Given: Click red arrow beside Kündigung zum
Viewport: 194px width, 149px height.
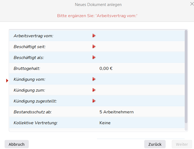Looking at the screenshot, I should [94, 90].
